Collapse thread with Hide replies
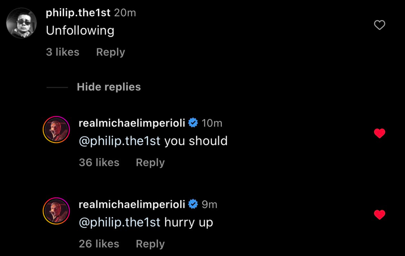This screenshot has width=405, height=256. click(109, 87)
